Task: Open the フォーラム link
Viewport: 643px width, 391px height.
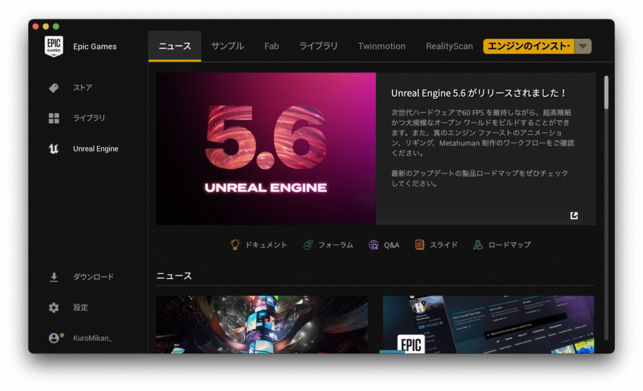Action: coord(336,244)
